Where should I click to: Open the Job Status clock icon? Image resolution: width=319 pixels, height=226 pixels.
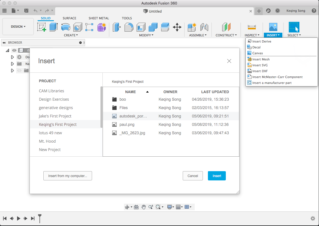pyautogui.click(x=278, y=11)
